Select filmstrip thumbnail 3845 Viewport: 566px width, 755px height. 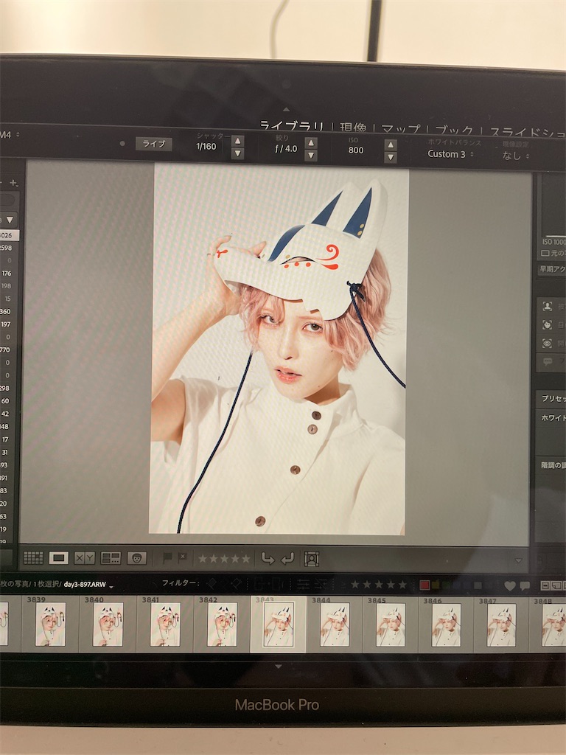[391, 624]
